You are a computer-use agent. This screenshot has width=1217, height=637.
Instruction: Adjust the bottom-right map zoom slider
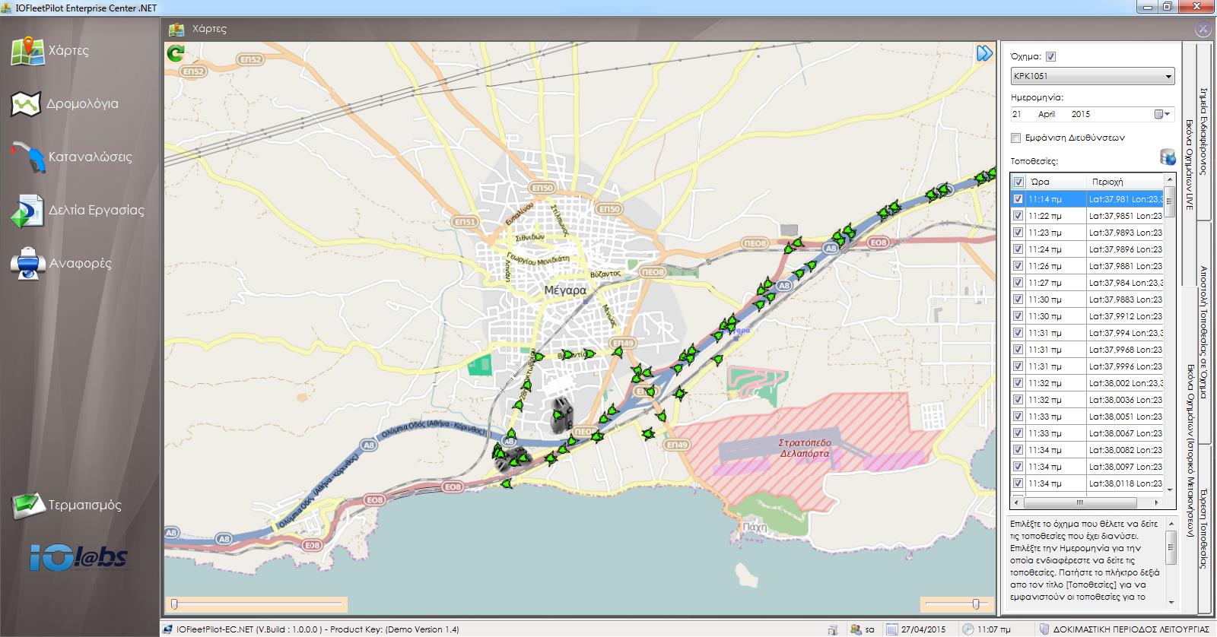(x=956, y=604)
